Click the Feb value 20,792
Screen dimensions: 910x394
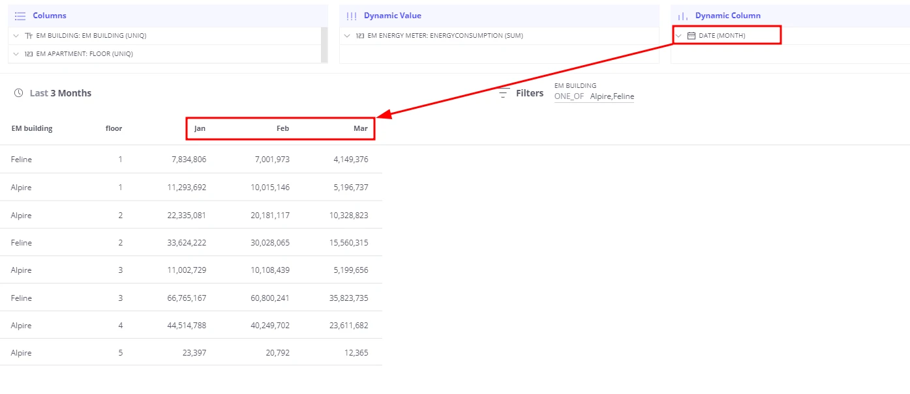click(x=277, y=353)
